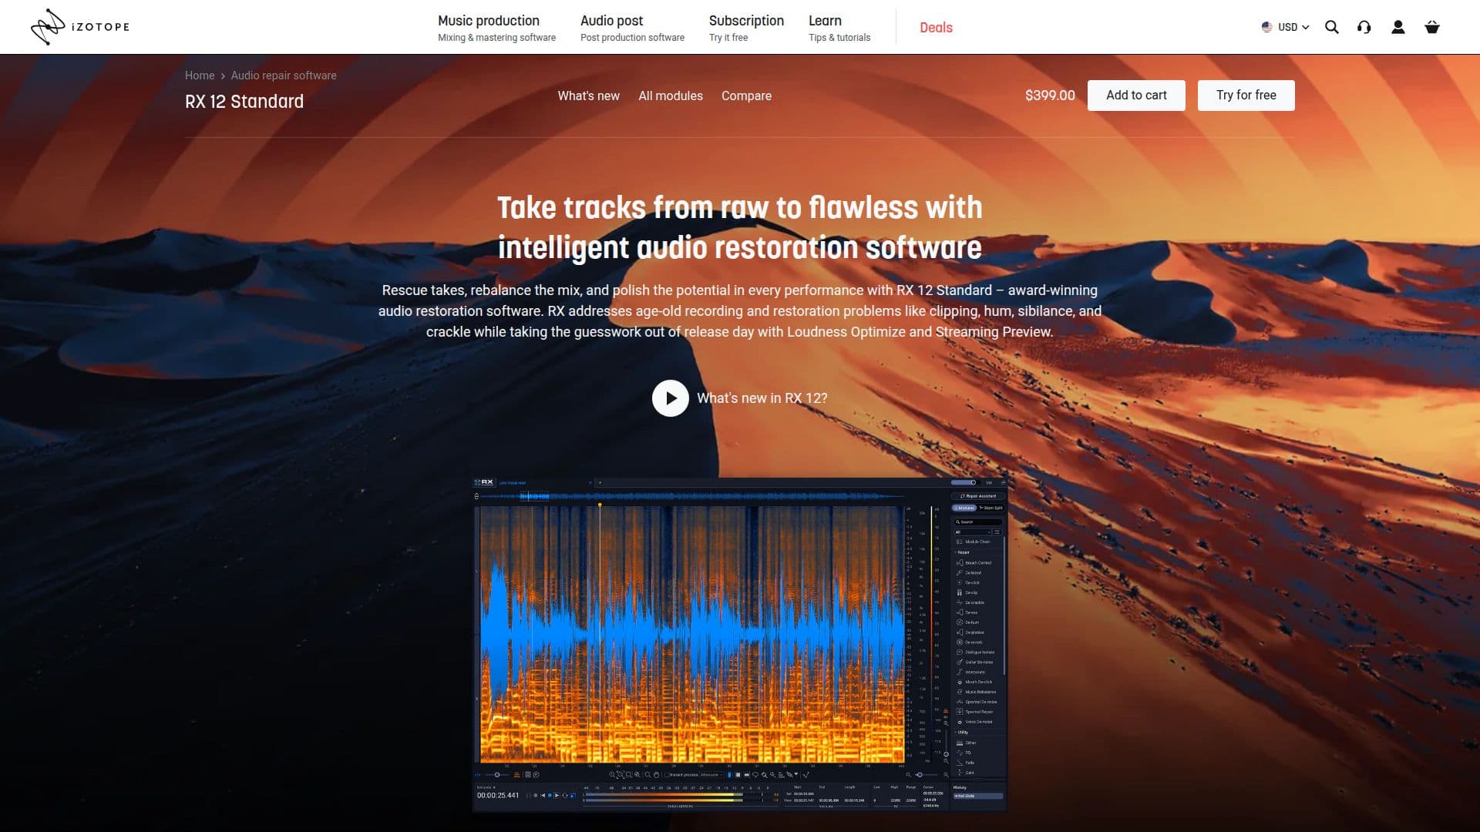Open Audio post menu
Screen dimensions: 1480x832
[632, 28]
